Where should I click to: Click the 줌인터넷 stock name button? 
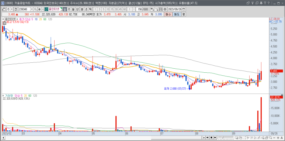(x=55, y=9)
